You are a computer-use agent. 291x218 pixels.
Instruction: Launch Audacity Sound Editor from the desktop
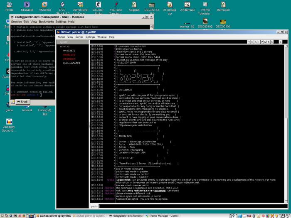(9, 125)
